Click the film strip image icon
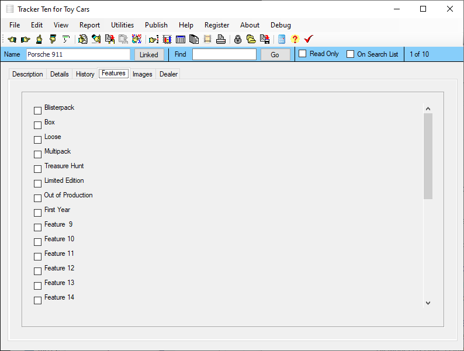The image size is (464, 351). [x=207, y=39]
